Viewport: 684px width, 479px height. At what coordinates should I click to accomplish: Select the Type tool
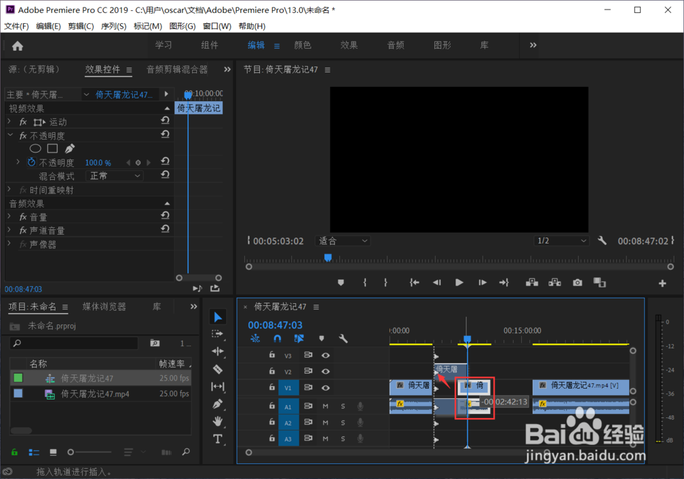pos(218,439)
